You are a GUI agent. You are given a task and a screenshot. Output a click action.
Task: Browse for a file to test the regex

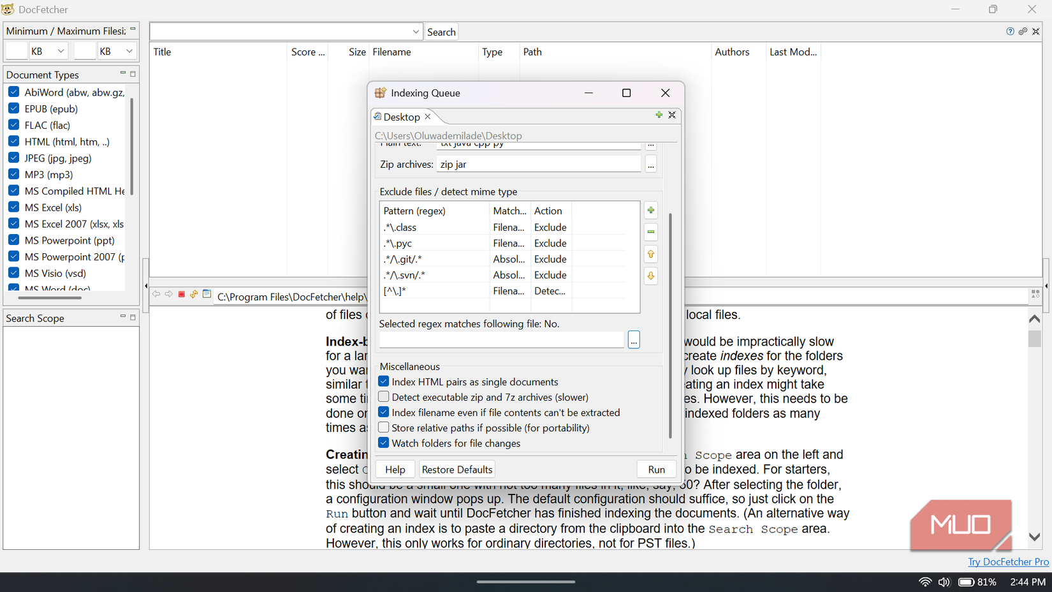pyautogui.click(x=634, y=340)
